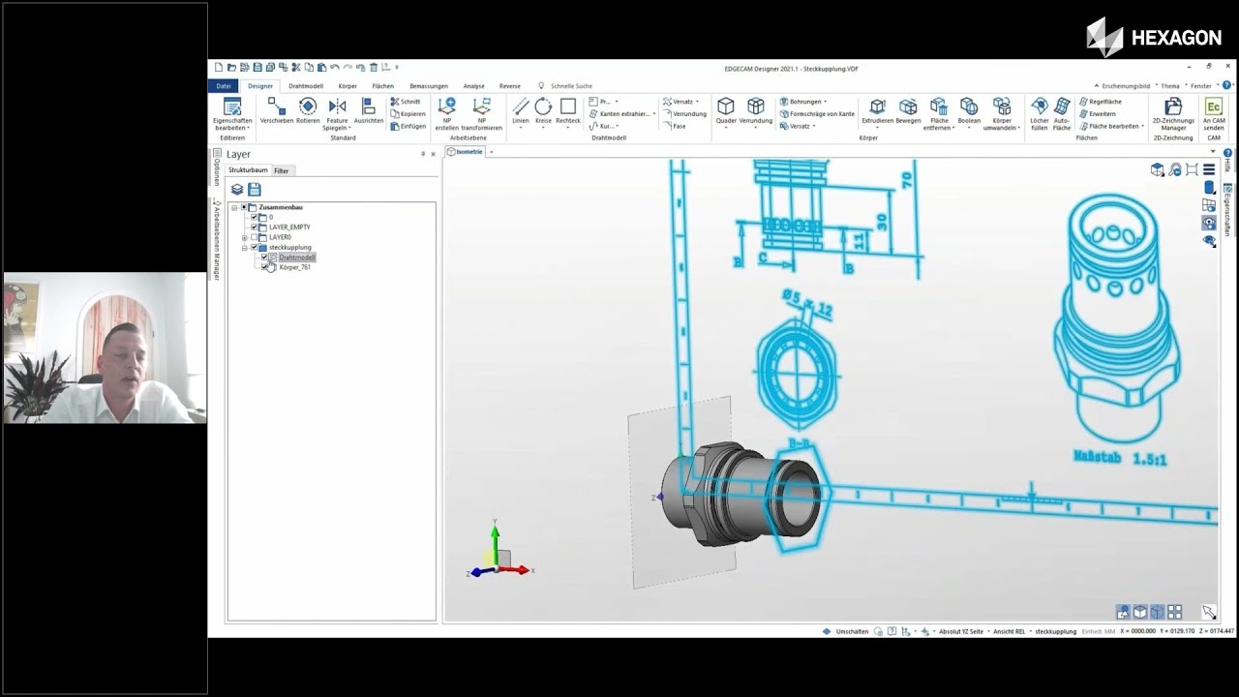Viewport: 1239px width, 697px height.
Task: Click the Boolean tool
Action: point(969,110)
